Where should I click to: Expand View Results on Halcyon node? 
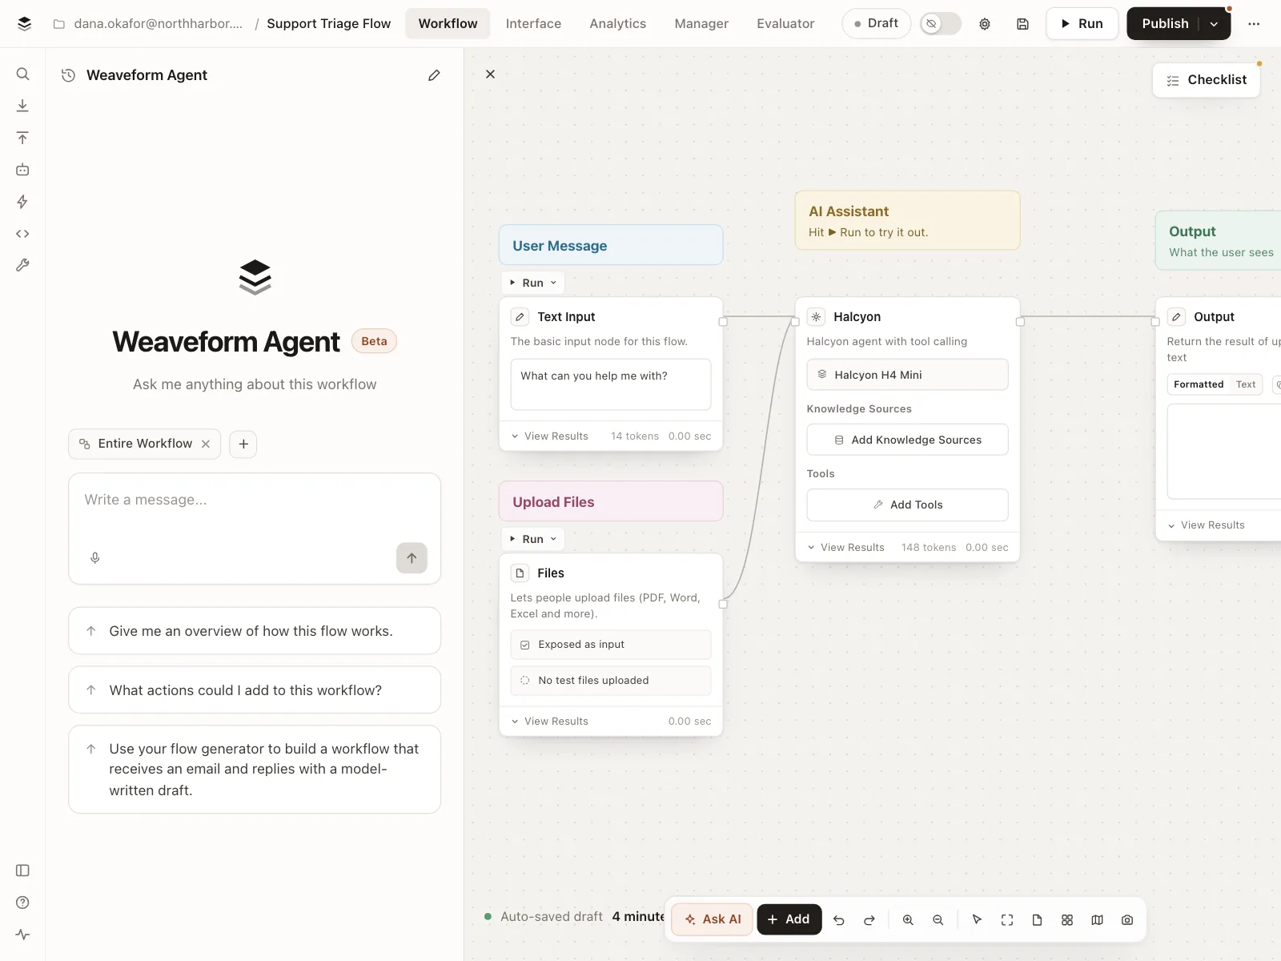click(846, 548)
